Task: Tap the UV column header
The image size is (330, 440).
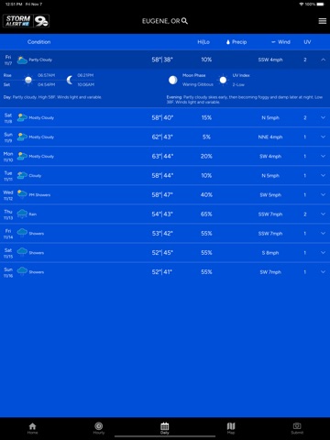Action: tap(307, 42)
